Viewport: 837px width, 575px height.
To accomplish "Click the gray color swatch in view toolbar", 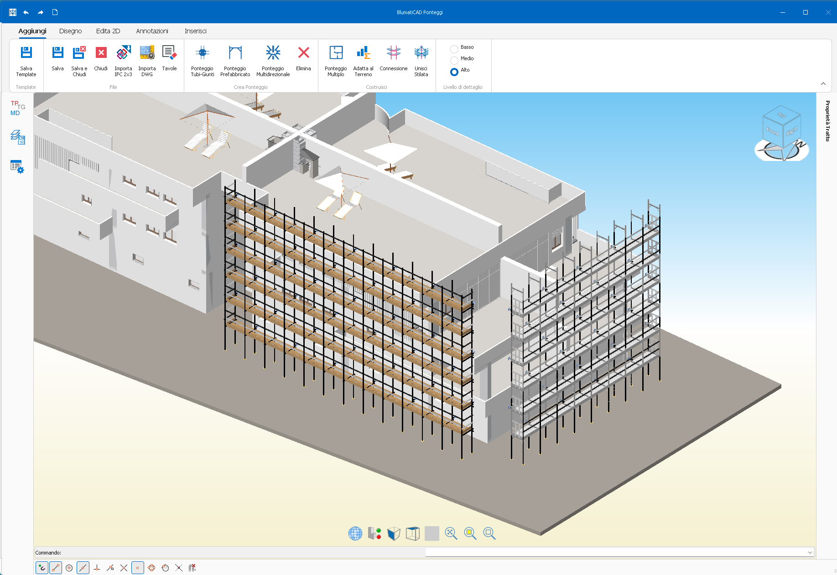I will (x=431, y=533).
